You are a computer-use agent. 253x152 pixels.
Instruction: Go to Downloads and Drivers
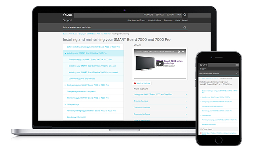pos(136,20)
